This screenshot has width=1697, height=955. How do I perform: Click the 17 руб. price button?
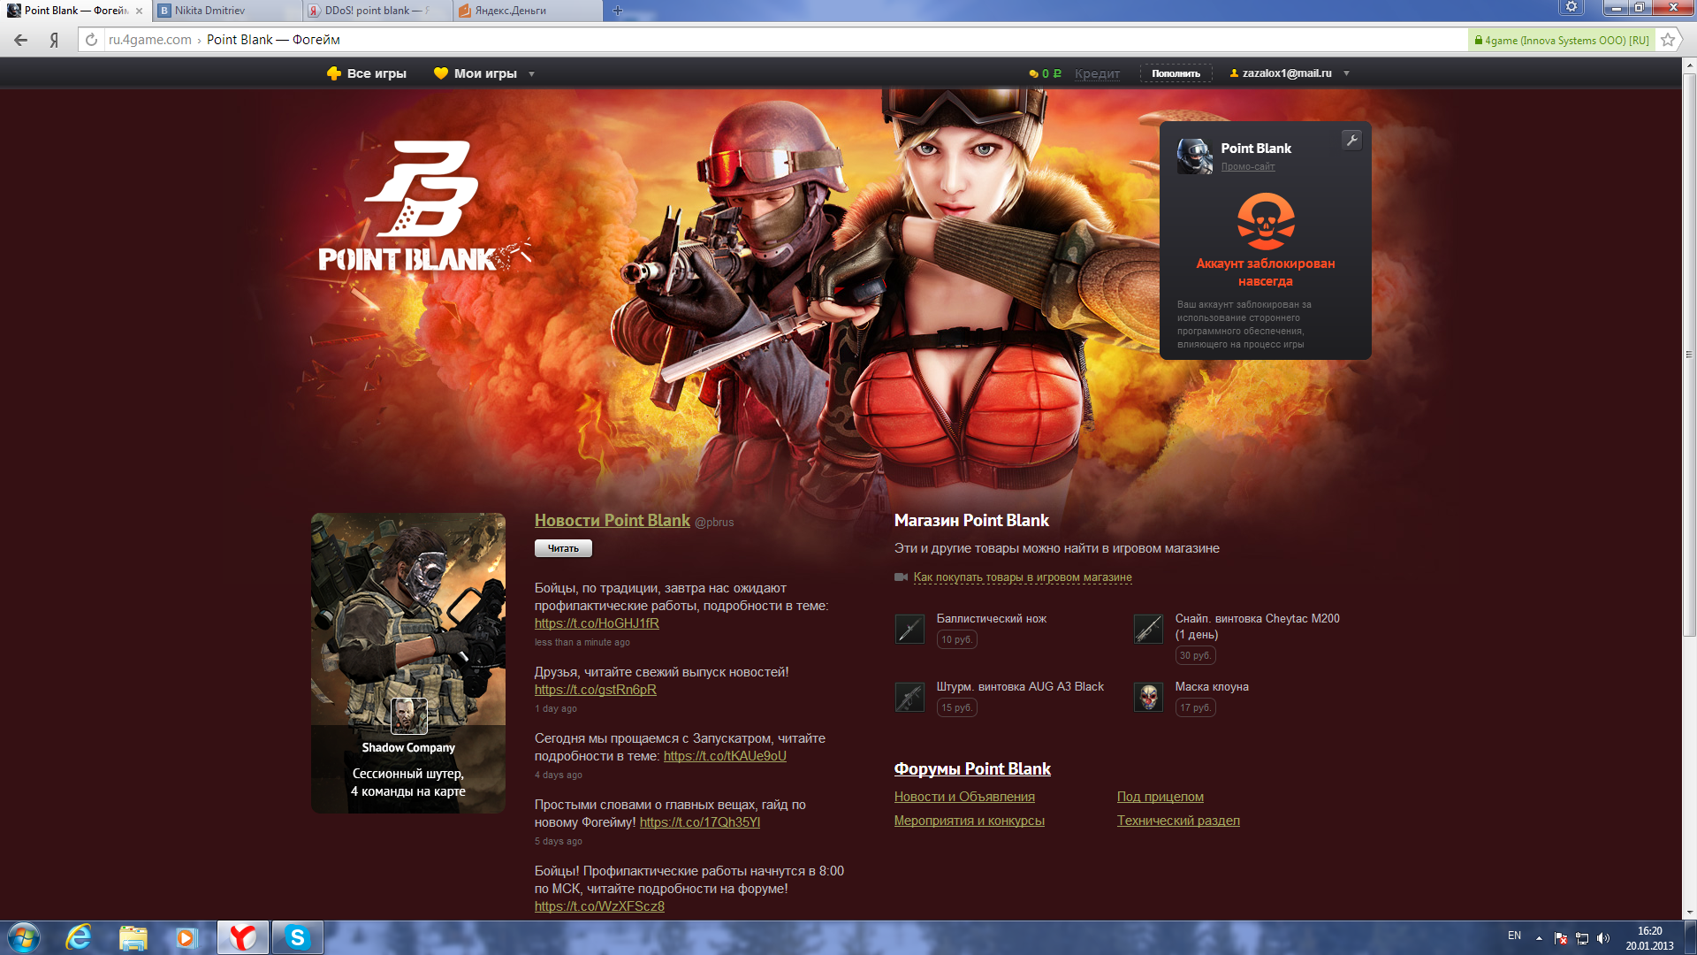pos(1195,707)
